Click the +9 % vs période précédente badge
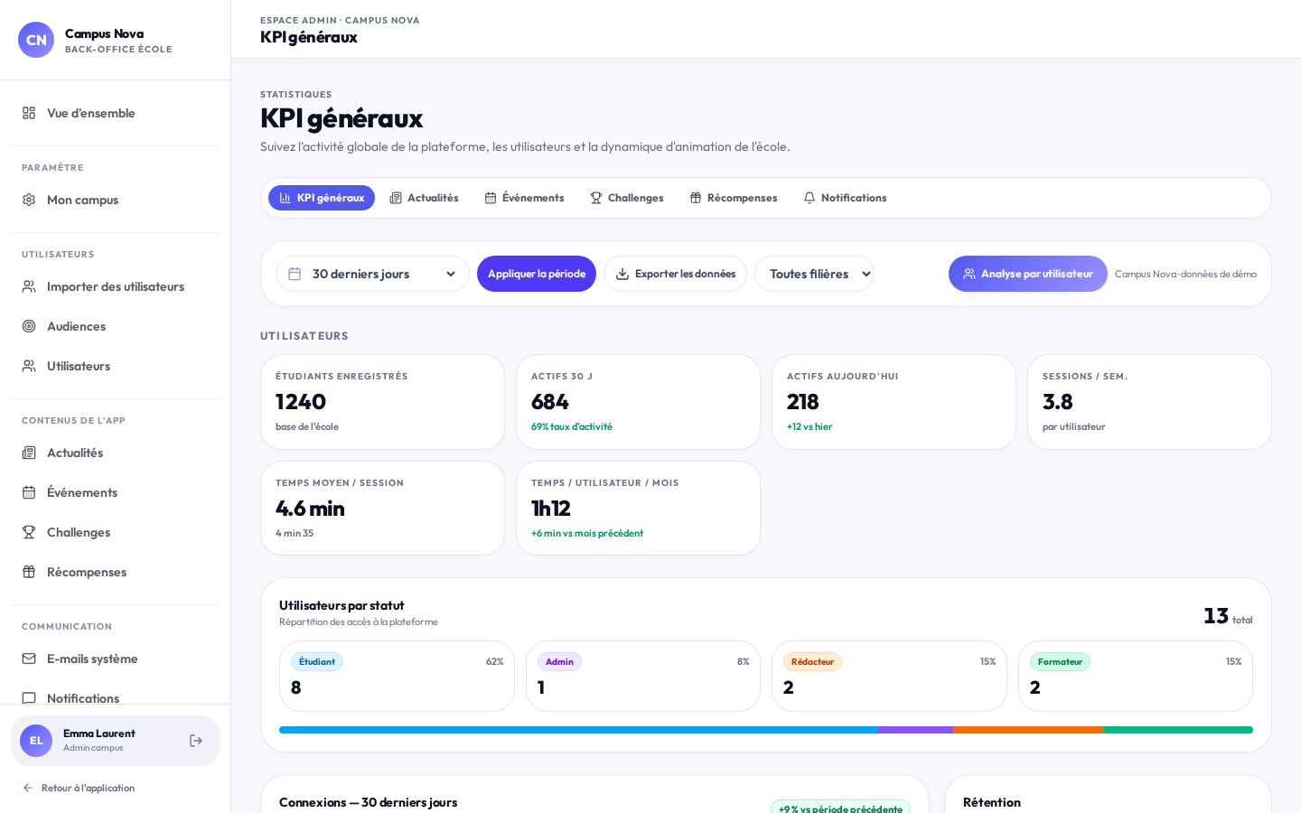The width and height of the screenshot is (1301, 813). point(840,808)
